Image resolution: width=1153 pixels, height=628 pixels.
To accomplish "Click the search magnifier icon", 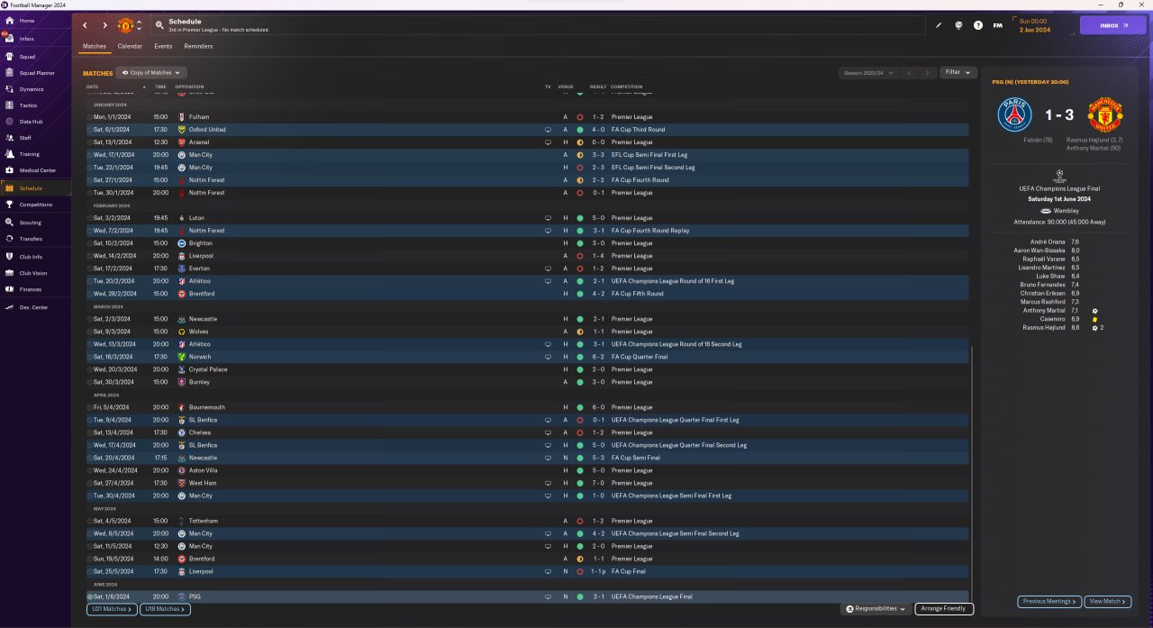I will coord(159,25).
